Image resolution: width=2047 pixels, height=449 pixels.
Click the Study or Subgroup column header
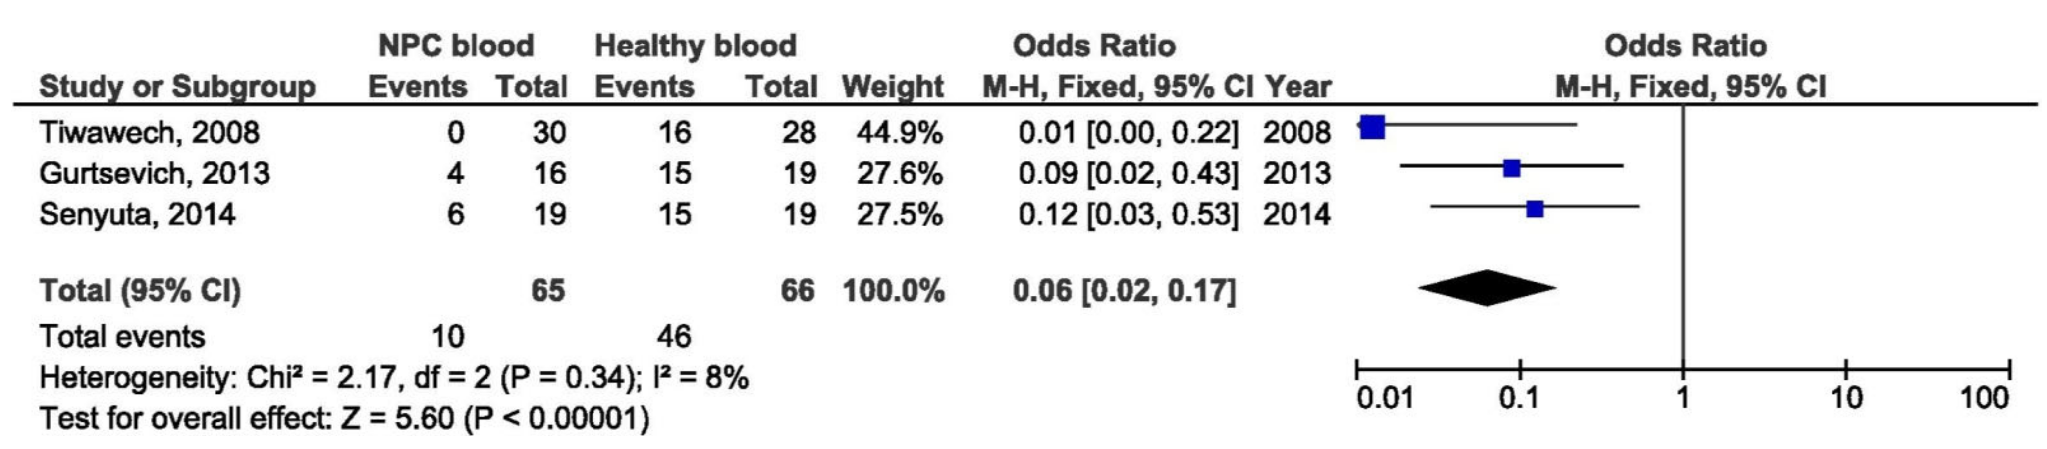coord(177,87)
